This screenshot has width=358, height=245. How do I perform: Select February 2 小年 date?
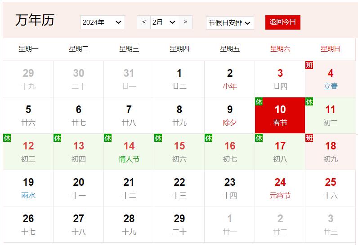[229, 79]
